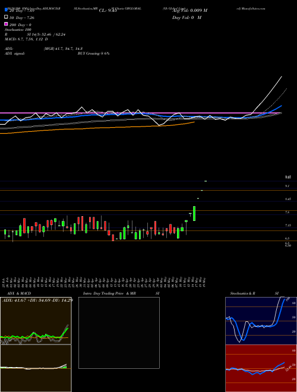The width and height of the screenshot is (297, 392).
Task: Open the ADX & MACD indicator panel chart
Action: (36, 321)
